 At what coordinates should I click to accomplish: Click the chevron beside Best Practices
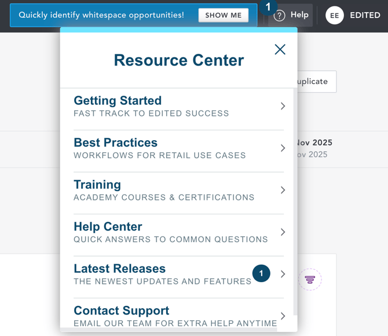click(283, 148)
